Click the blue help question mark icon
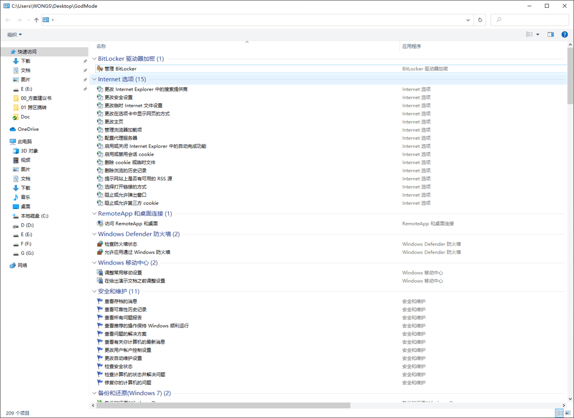The width and height of the screenshot is (574, 418). (565, 35)
